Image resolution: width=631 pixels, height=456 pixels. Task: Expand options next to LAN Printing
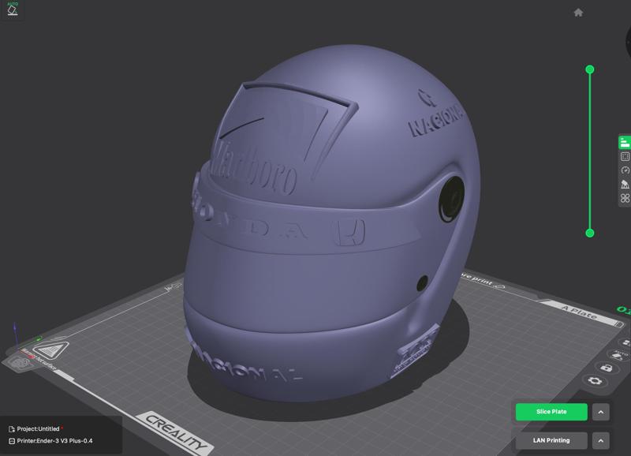(x=601, y=440)
